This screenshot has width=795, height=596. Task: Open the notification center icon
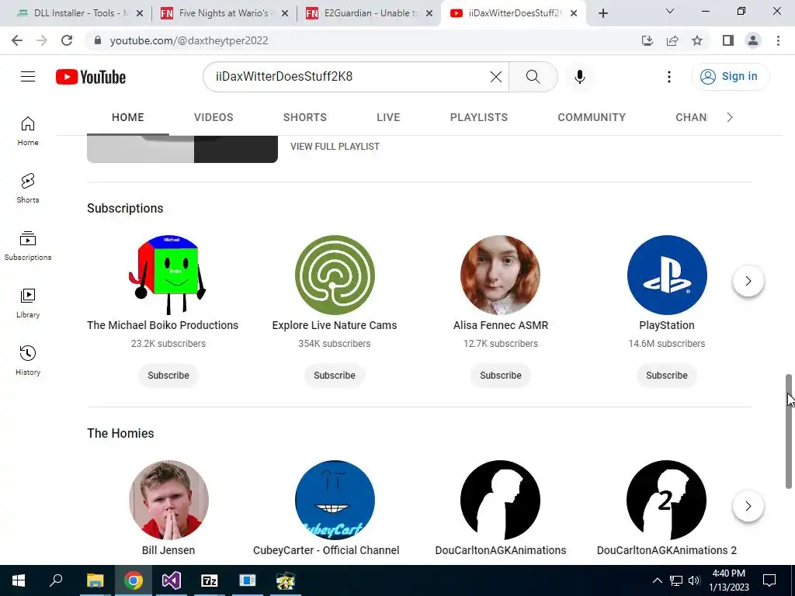click(769, 580)
